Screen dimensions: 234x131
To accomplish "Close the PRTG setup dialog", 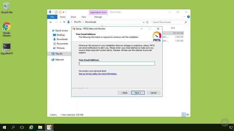I will (158, 29).
